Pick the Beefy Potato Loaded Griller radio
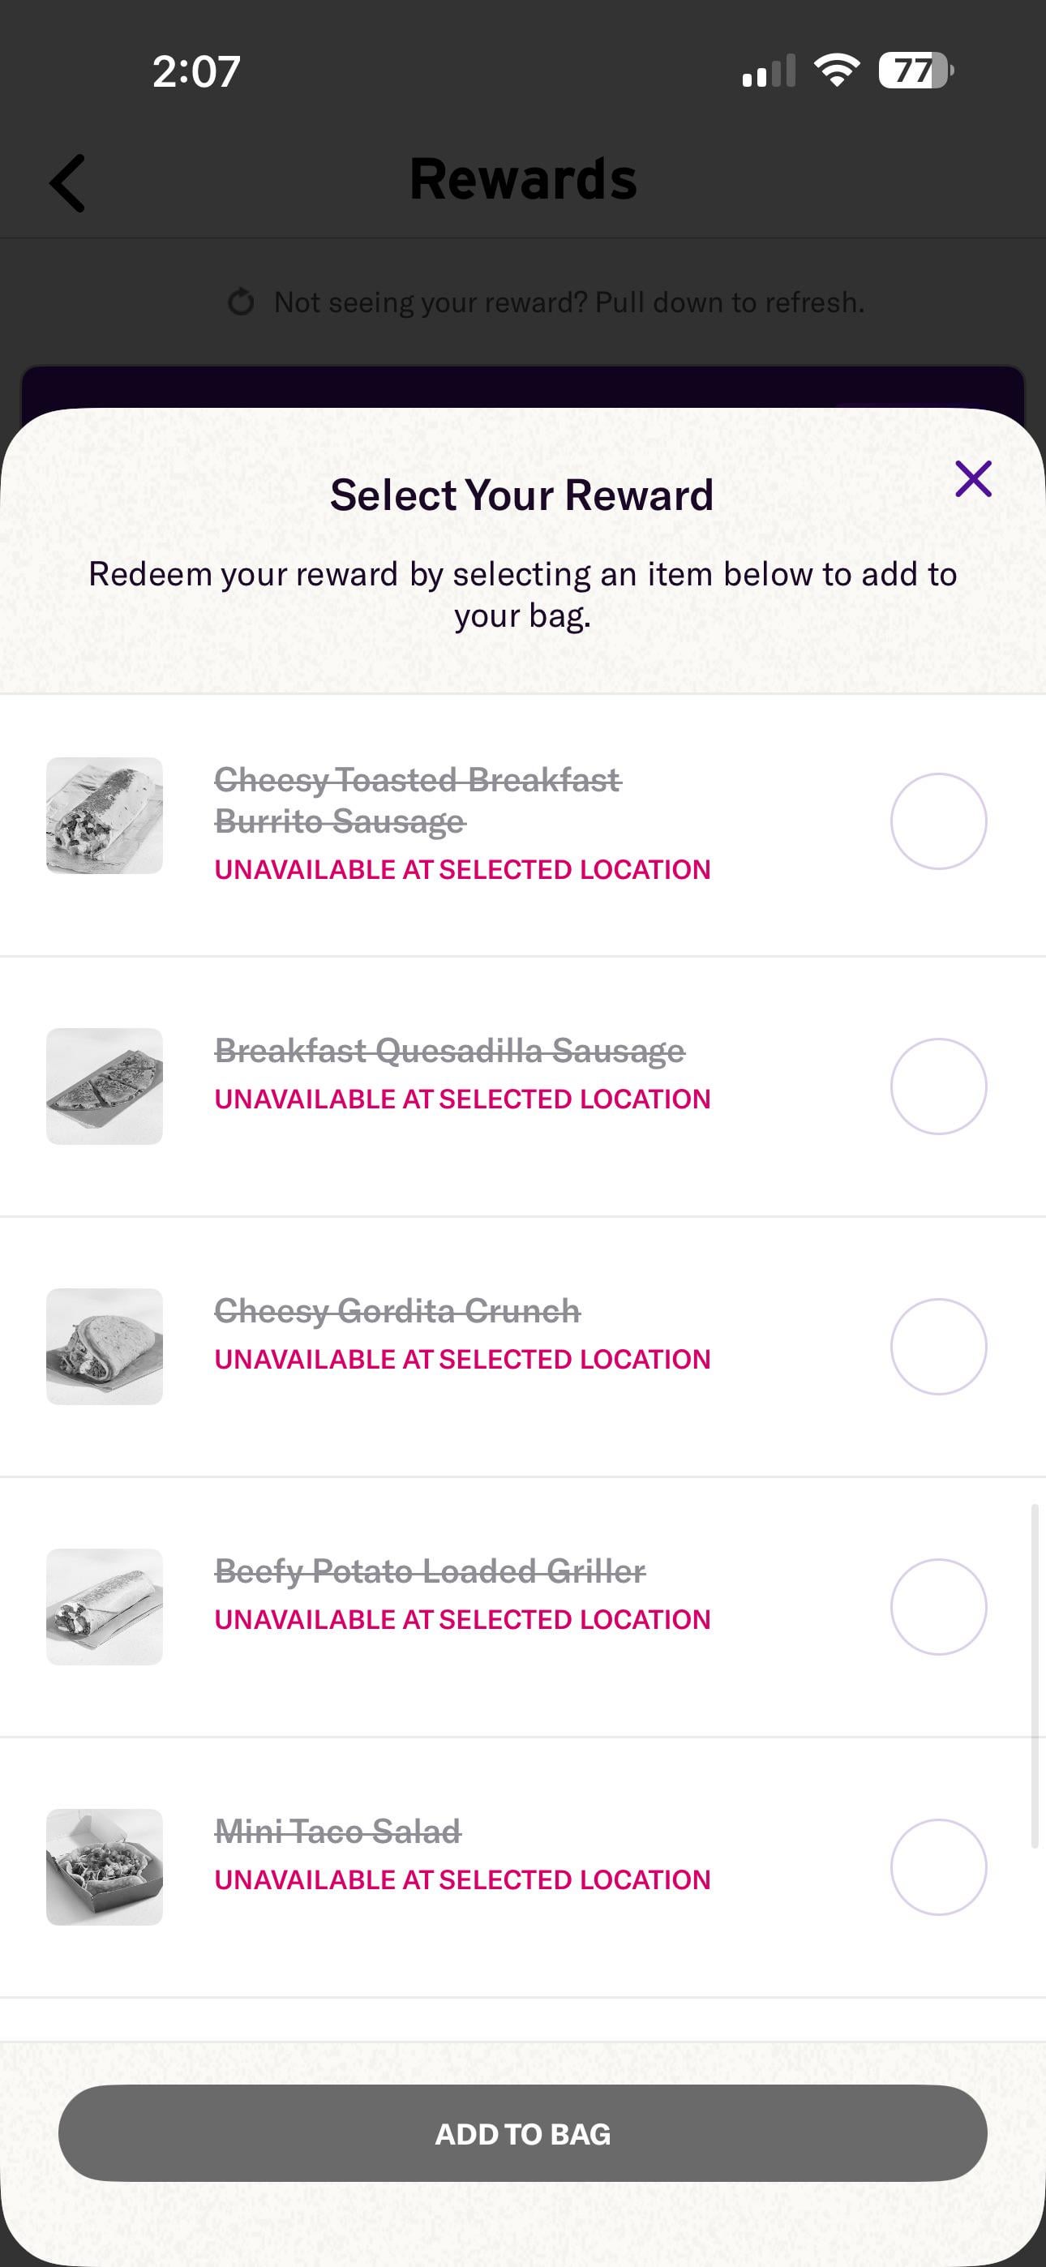 tap(937, 1607)
